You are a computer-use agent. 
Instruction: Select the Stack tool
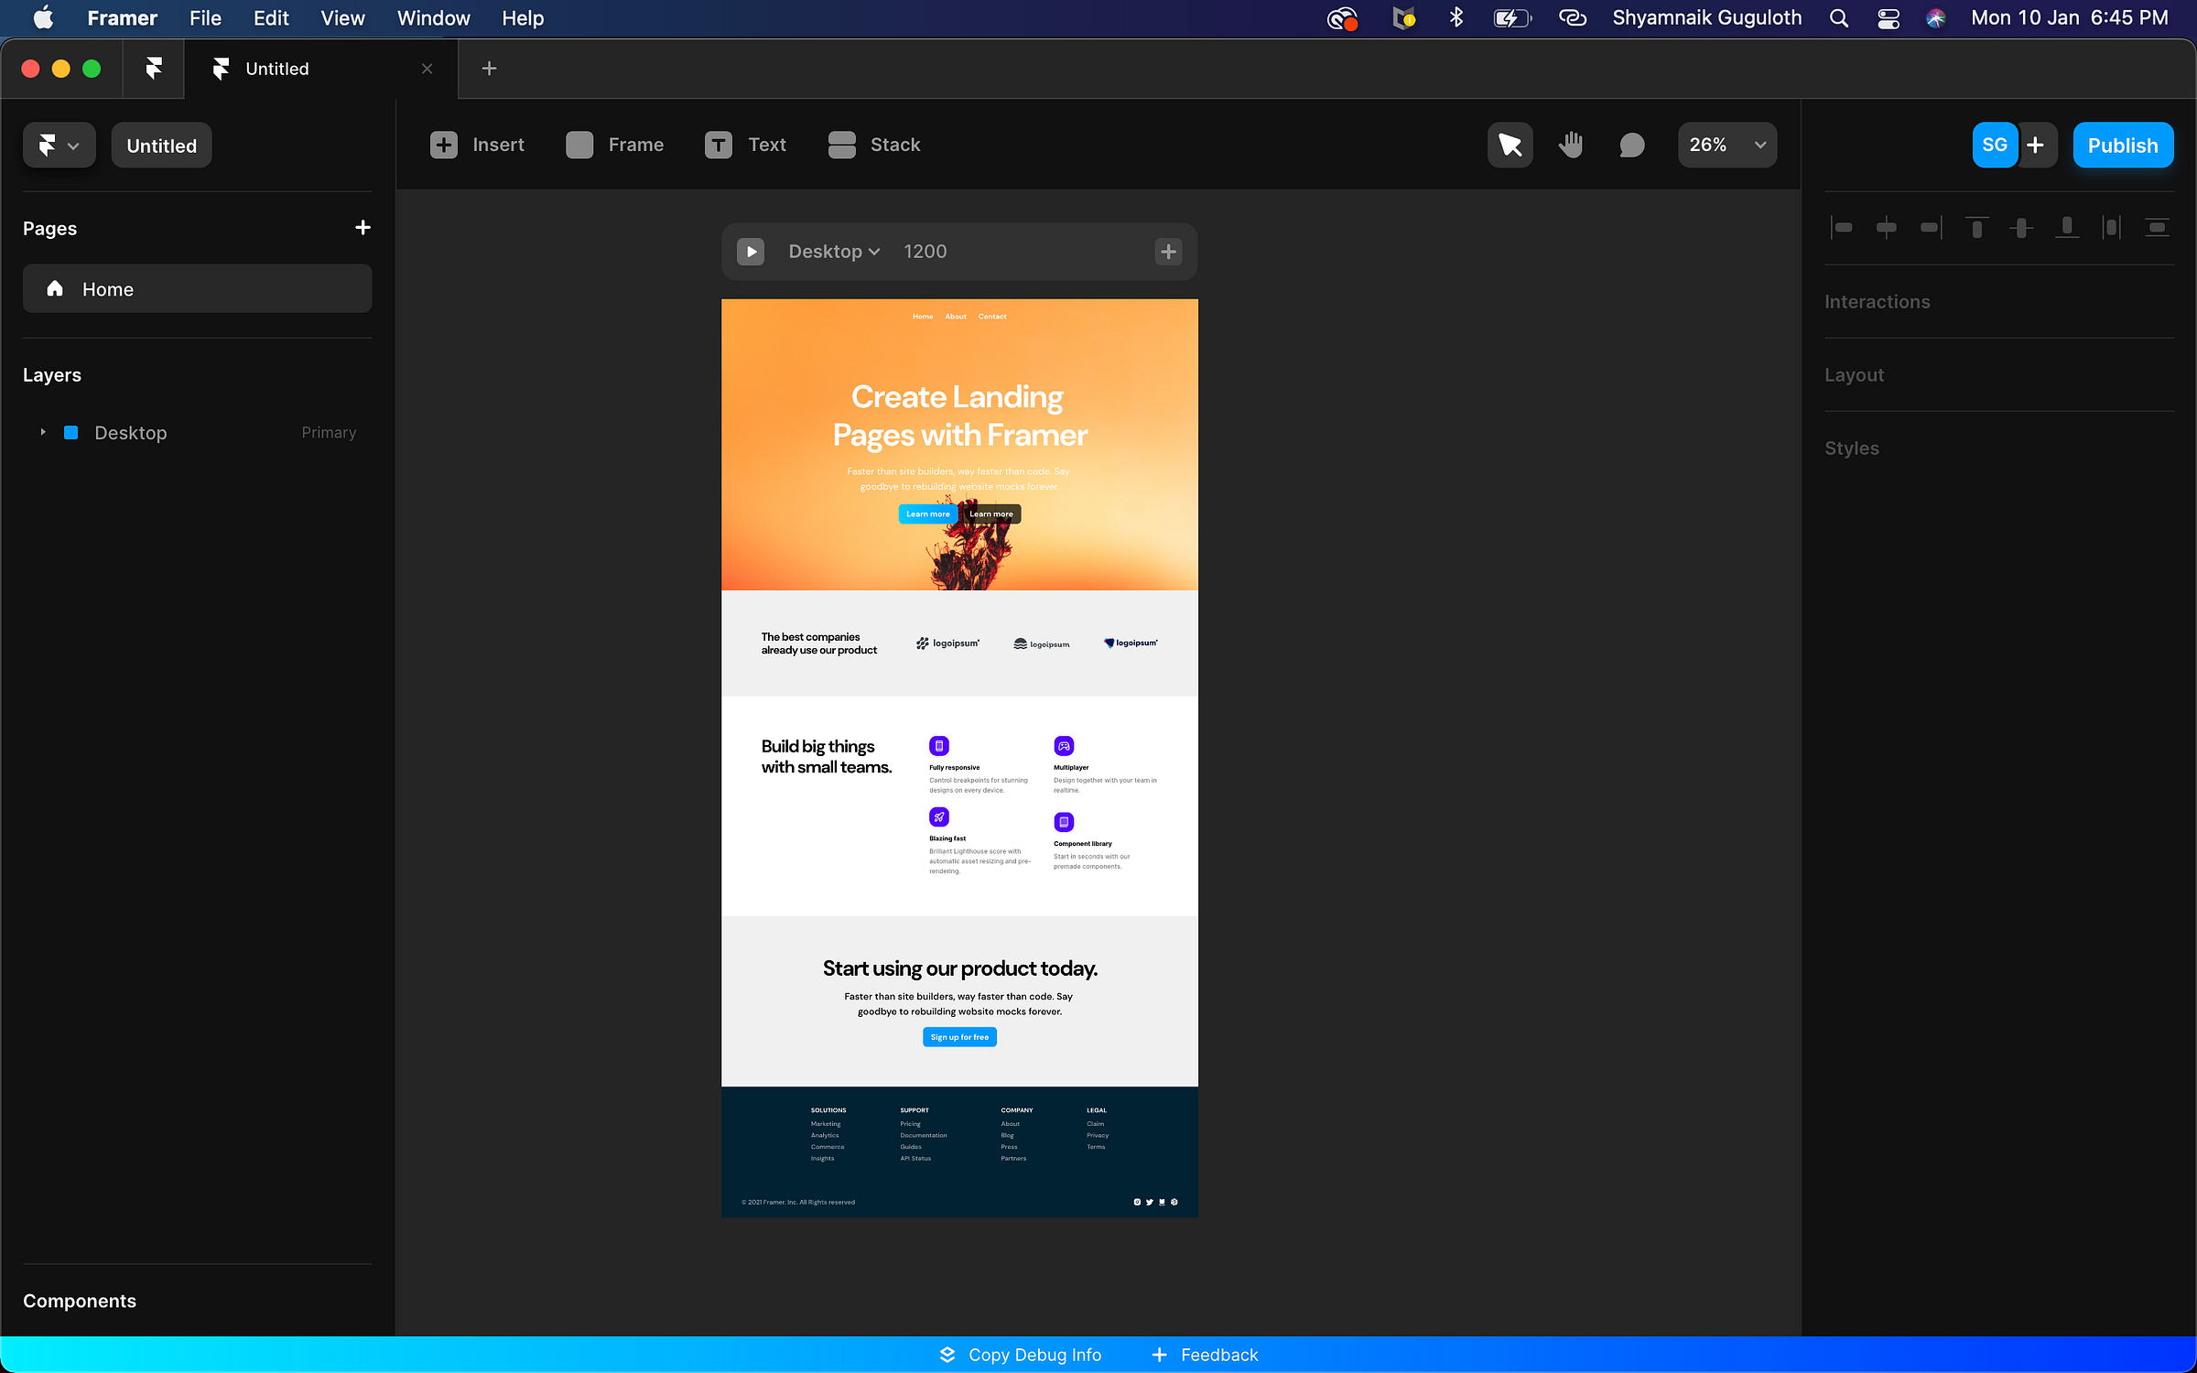click(x=874, y=145)
